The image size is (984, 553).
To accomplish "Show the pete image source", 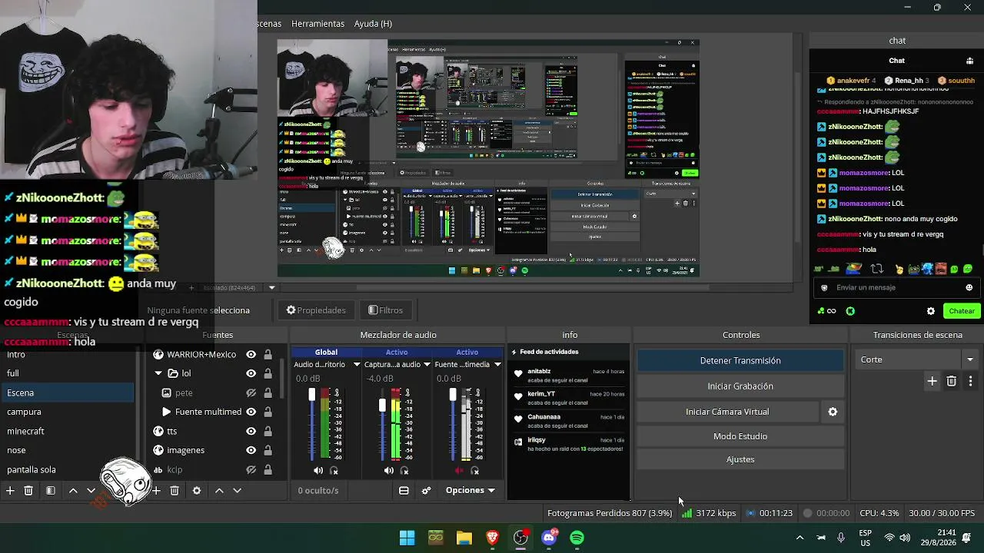I will [x=251, y=392].
